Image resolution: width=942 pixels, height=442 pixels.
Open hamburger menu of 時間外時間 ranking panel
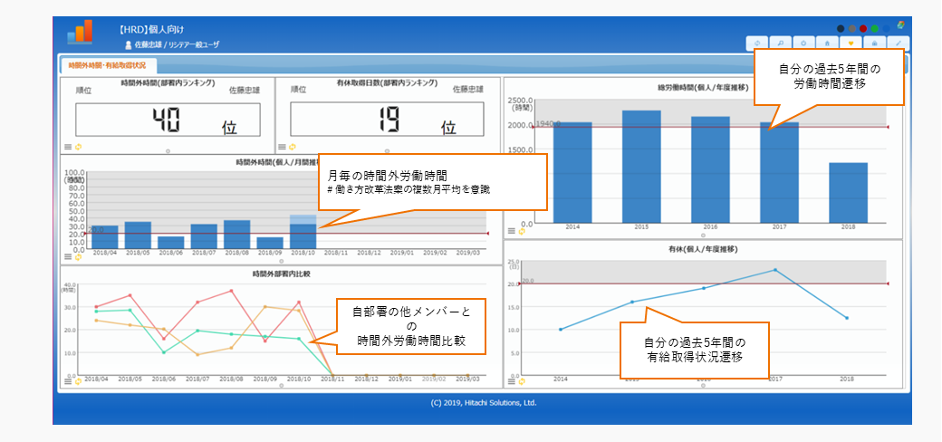pyautogui.click(x=68, y=147)
